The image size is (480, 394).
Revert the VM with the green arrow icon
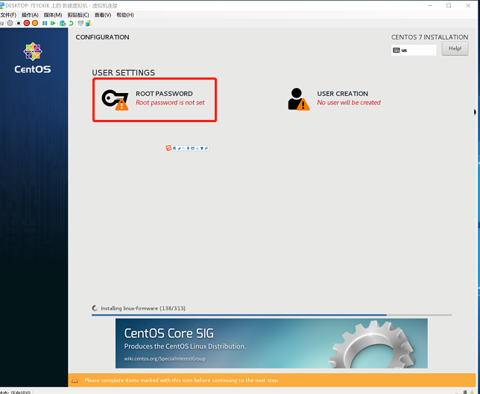[71, 23]
